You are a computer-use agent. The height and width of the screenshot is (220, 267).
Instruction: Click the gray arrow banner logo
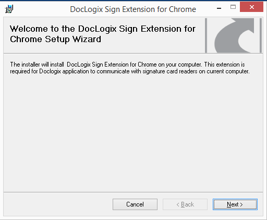234,35
